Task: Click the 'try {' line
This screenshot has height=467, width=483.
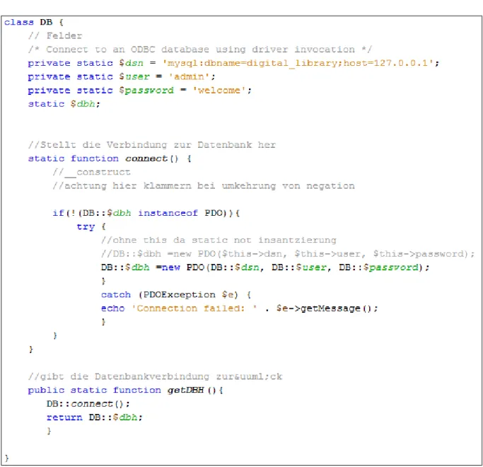Action: click(x=91, y=227)
